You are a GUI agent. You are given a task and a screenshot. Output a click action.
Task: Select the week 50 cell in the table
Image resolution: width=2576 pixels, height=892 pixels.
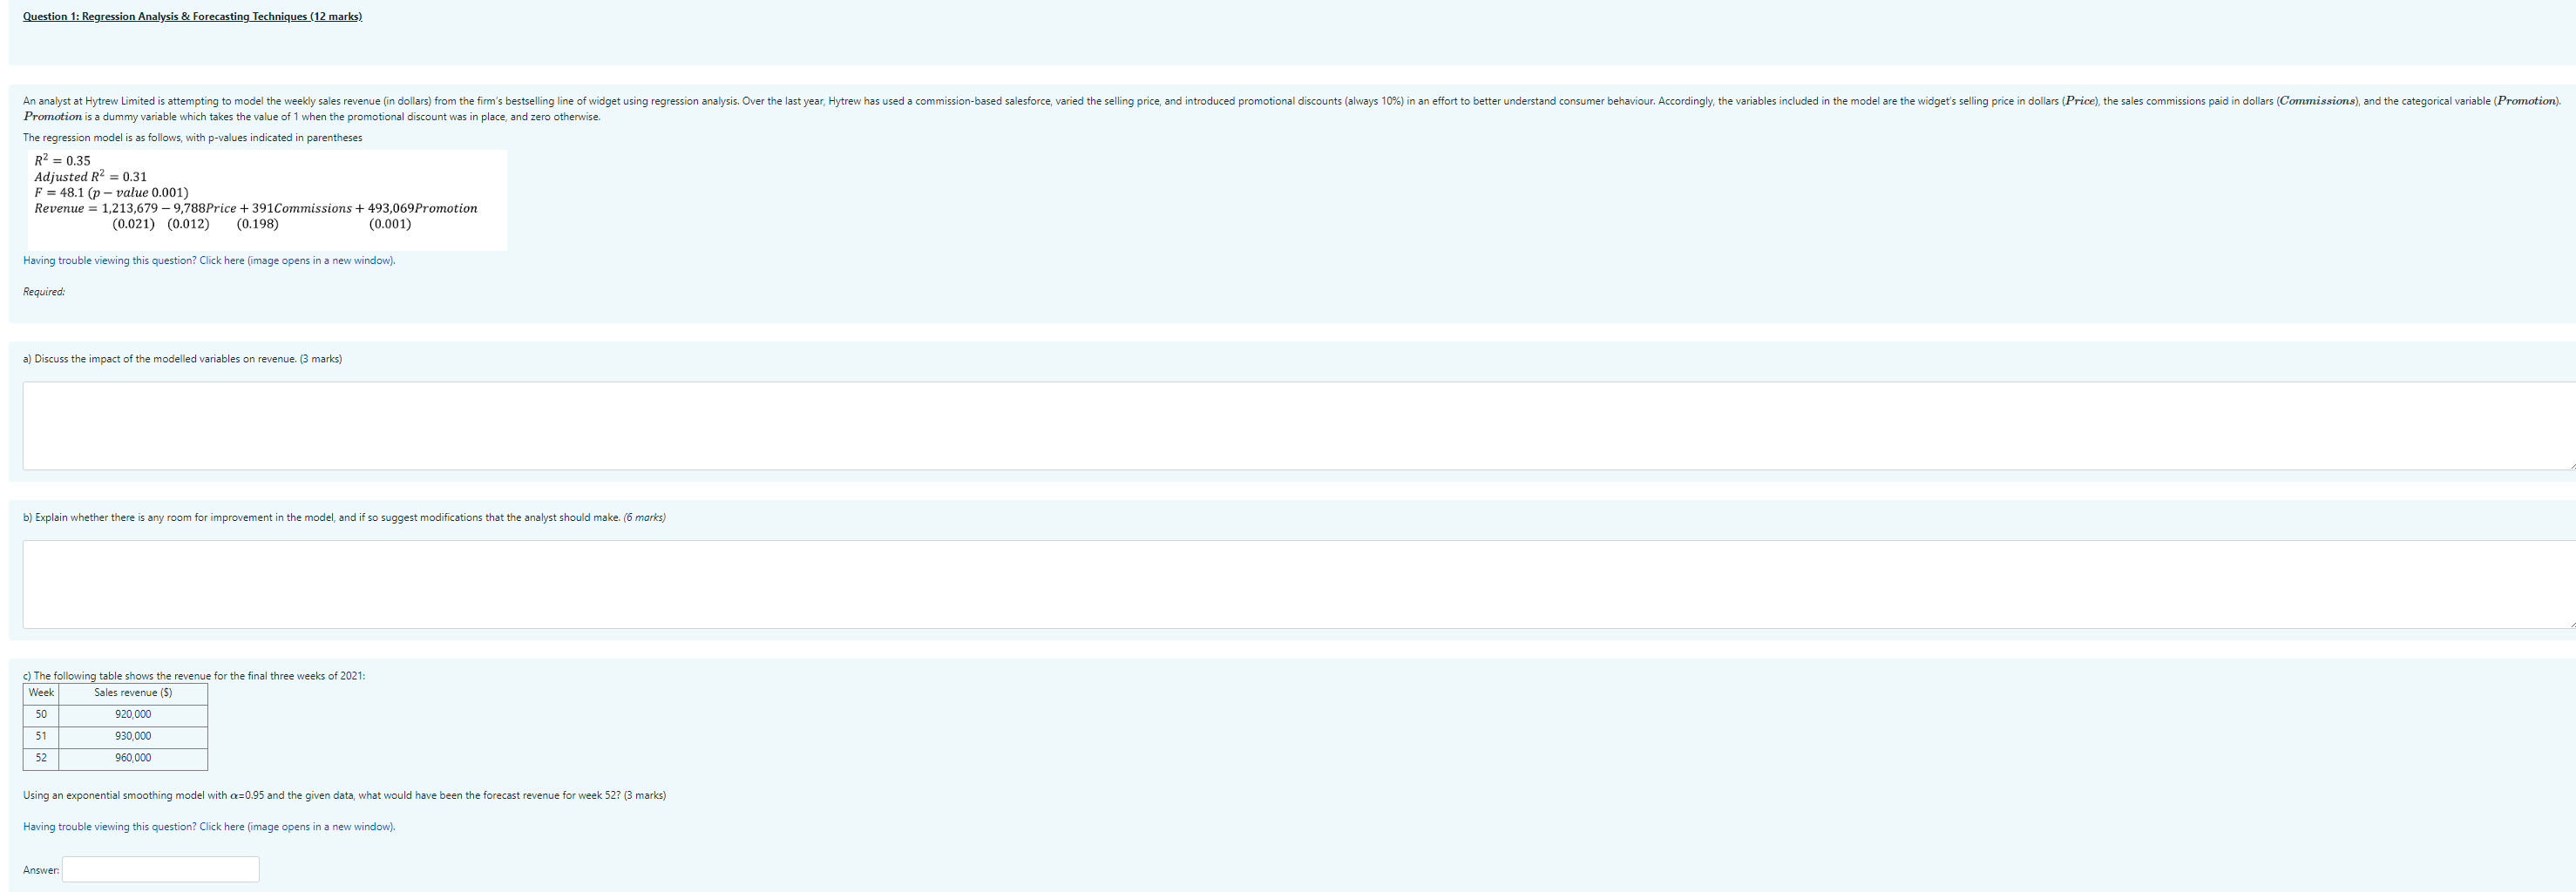[41, 716]
